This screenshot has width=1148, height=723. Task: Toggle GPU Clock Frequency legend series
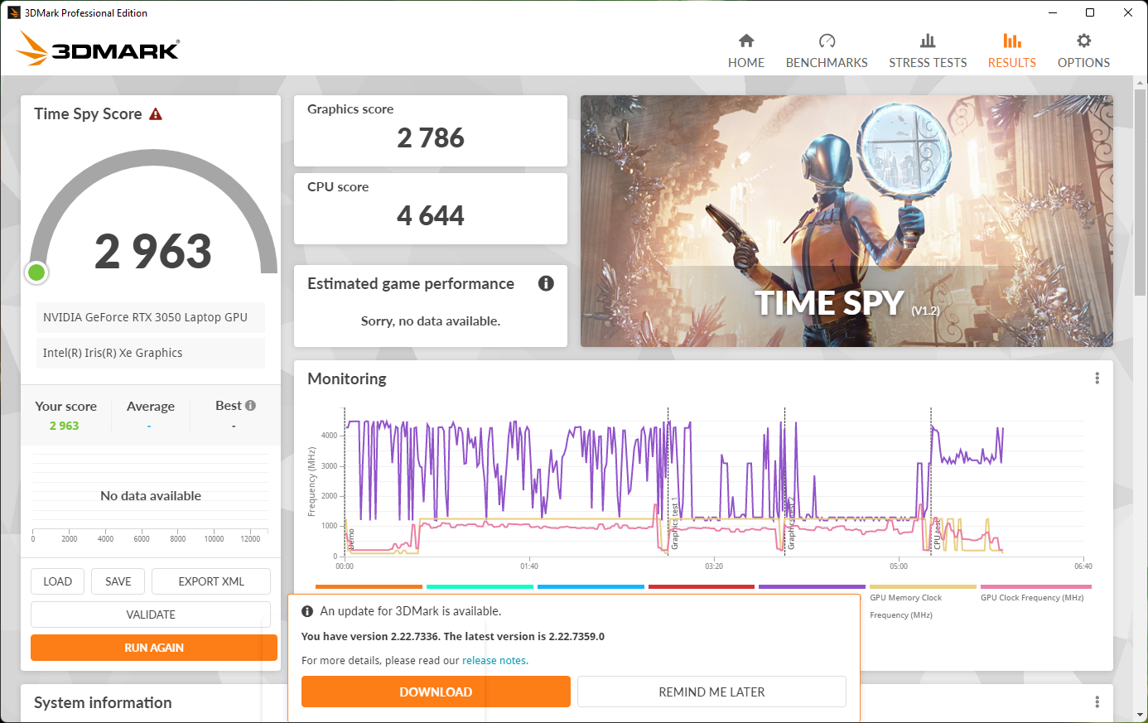1031,597
